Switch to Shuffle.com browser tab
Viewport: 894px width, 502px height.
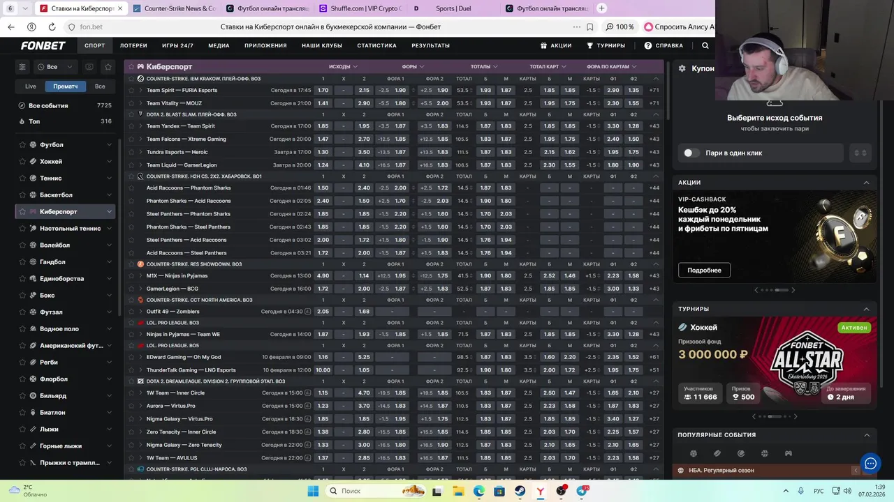click(360, 8)
